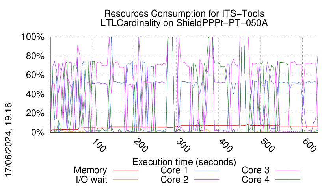
Task: Click the green Core 4 legend line sample
Action: 288,180
